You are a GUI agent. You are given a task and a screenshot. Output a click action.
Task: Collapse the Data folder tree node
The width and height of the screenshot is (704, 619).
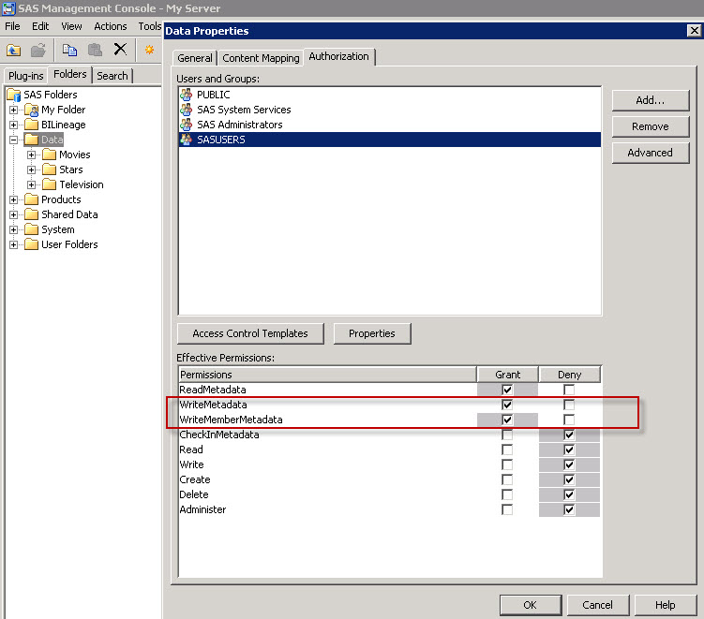click(x=14, y=140)
